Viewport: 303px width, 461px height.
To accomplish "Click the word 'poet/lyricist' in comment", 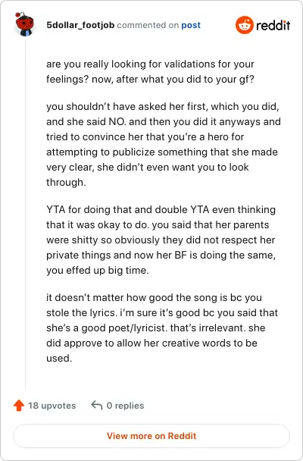I will point(123,328).
